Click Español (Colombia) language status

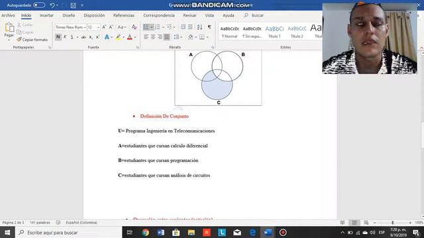[x=81, y=223]
